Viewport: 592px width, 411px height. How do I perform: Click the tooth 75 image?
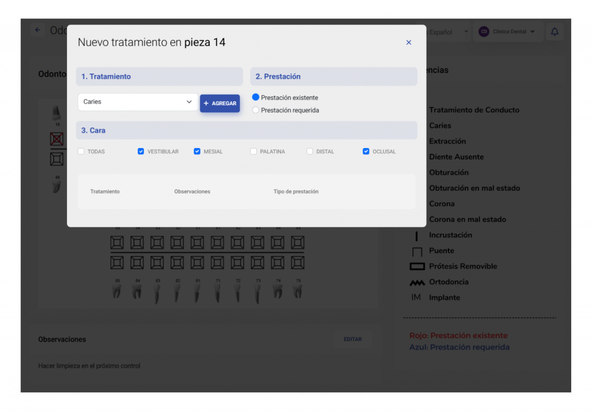298,292
